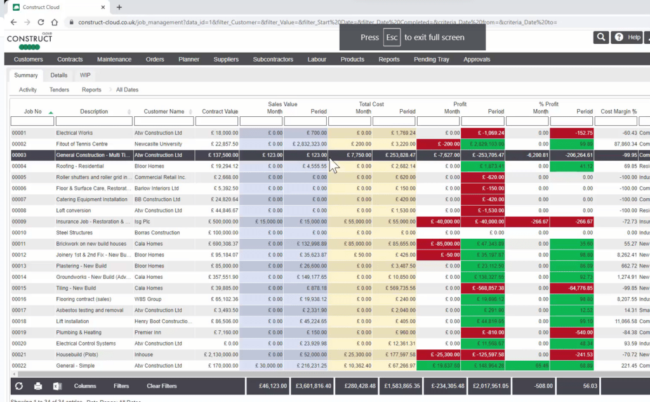Viewport: 650px width, 402px height.
Task: Switch to the WIP tab
Action: coord(85,75)
